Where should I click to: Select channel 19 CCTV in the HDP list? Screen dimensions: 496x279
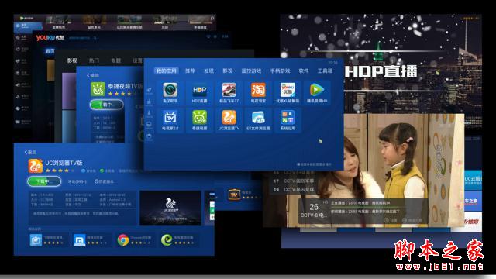coord(294,189)
